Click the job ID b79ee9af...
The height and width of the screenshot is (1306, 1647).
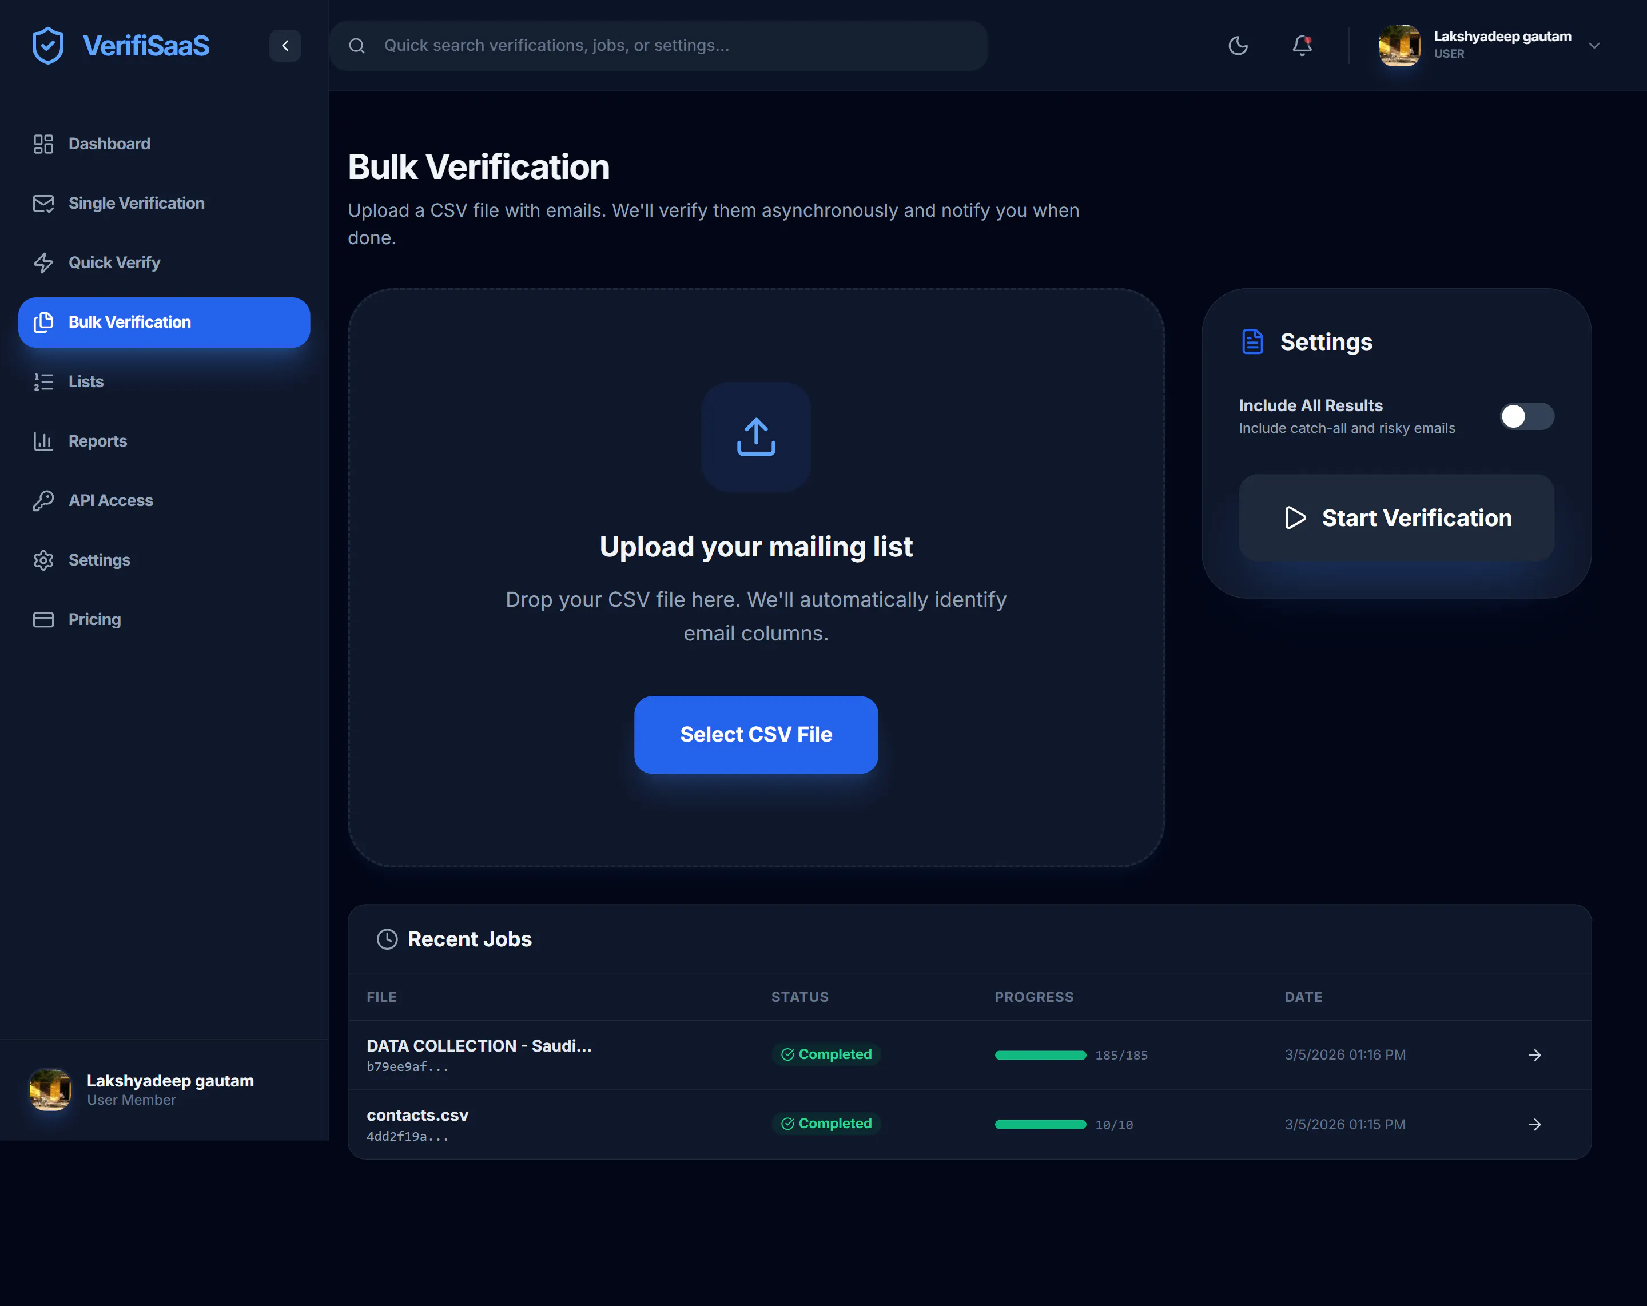pyautogui.click(x=408, y=1067)
